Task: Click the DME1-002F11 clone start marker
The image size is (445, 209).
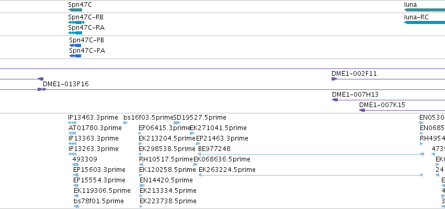Action: click(334, 79)
